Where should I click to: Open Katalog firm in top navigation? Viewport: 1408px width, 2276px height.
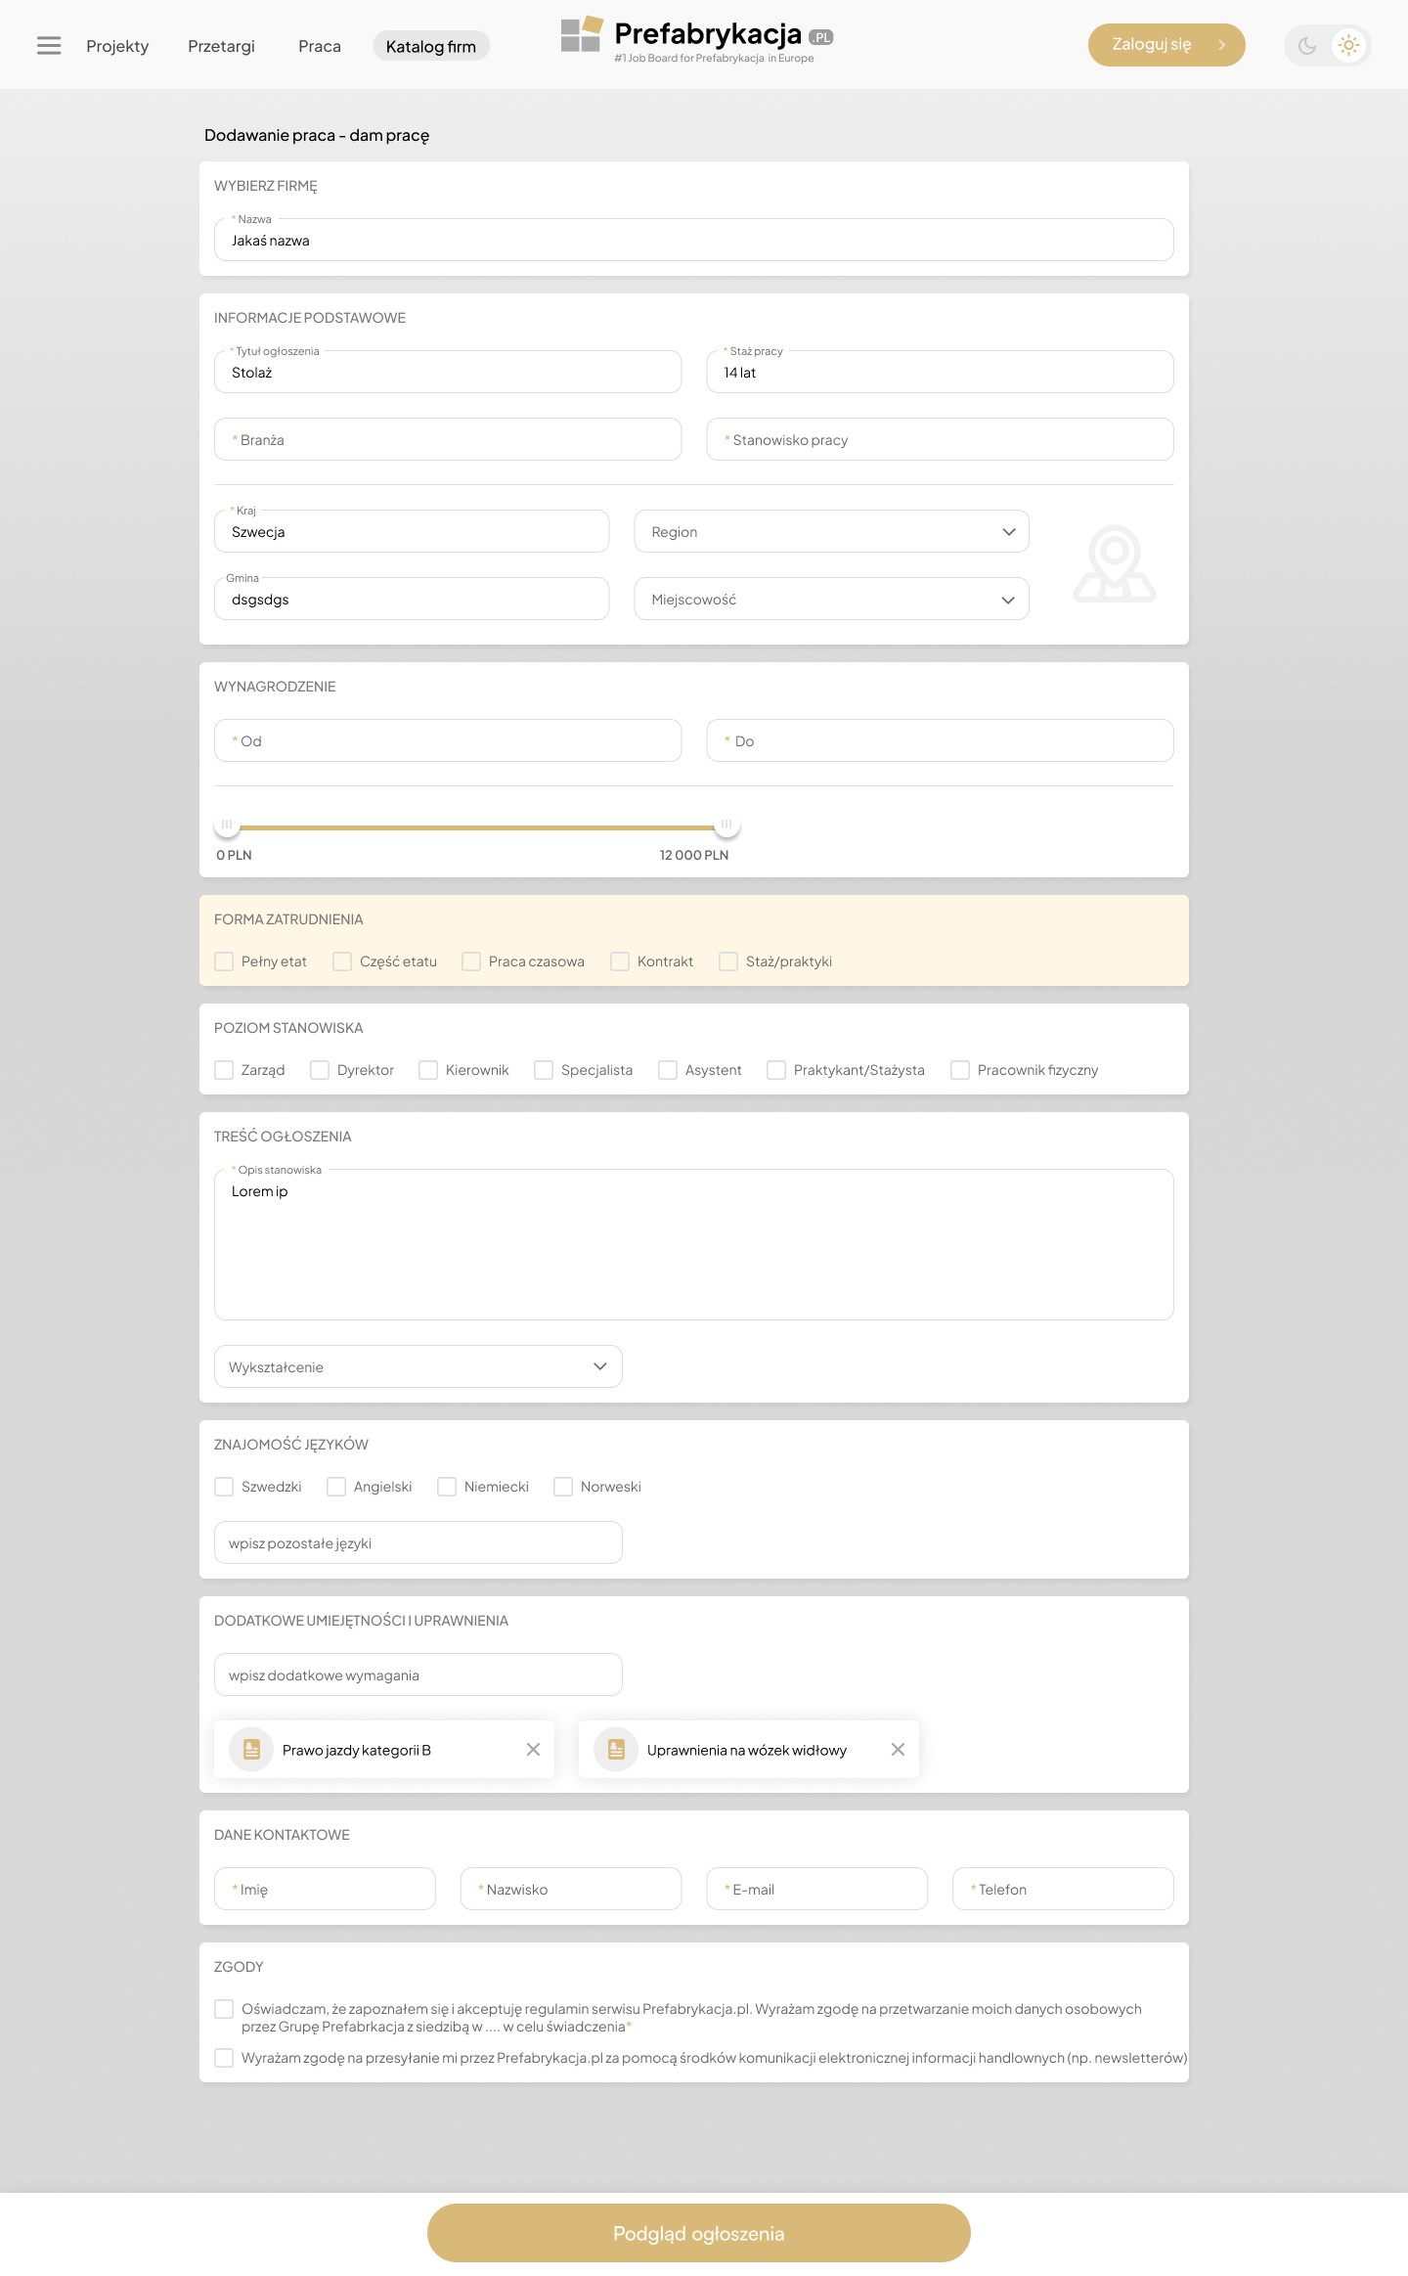click(x=431, y=46)
